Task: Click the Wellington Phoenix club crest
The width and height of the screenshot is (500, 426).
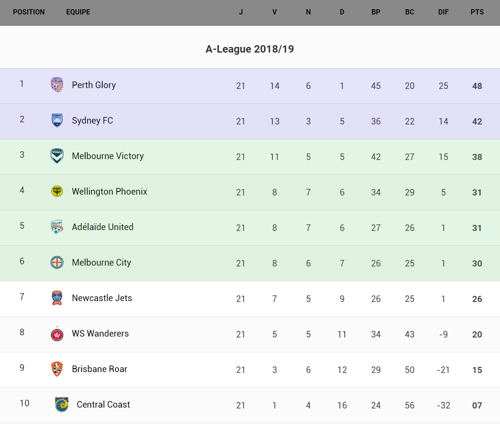Action: click(57, 192)
